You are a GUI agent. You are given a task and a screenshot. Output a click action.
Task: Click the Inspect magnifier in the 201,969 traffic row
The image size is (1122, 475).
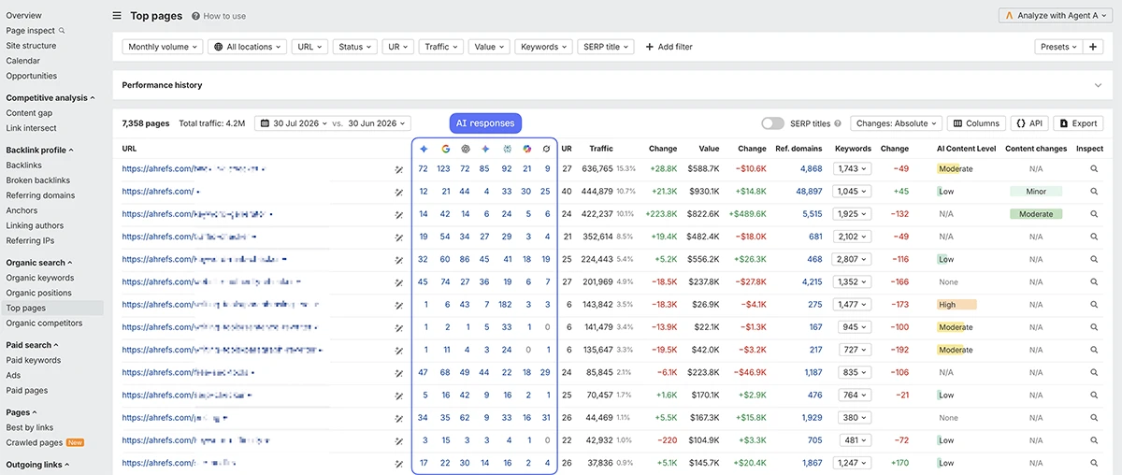[x=1094, y=281]
